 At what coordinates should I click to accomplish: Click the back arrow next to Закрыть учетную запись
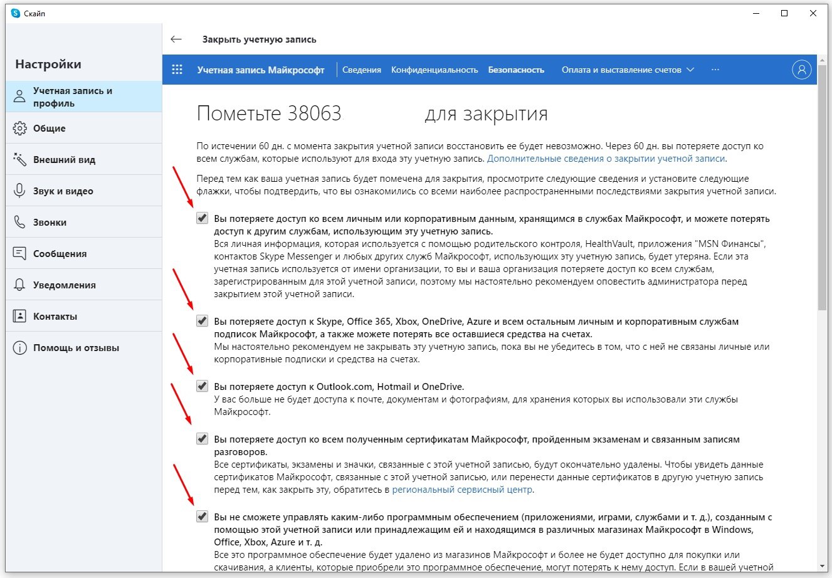tap(176, 39)
